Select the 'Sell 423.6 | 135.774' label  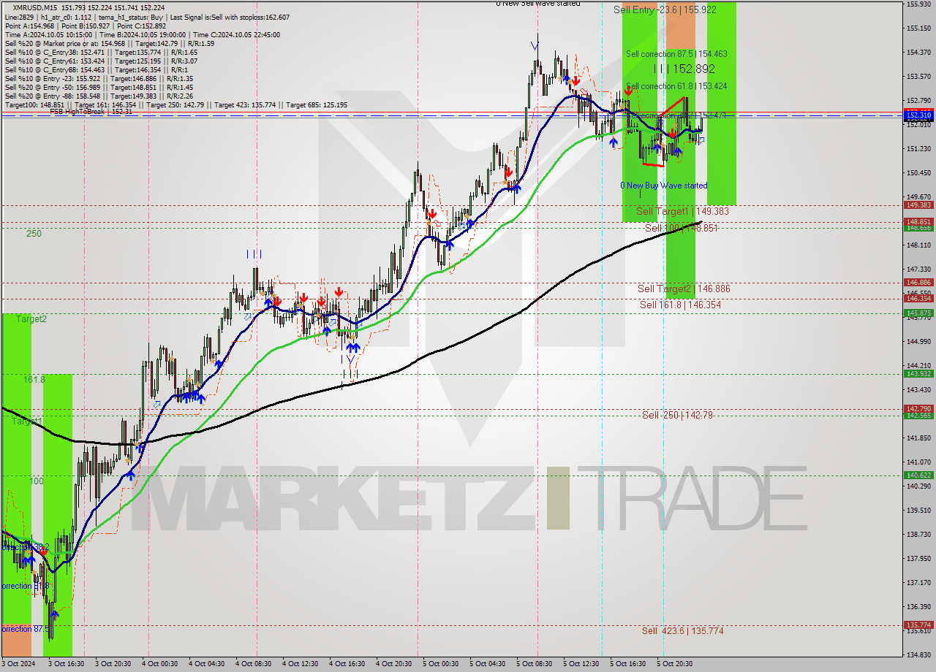[x=682, y=630]
